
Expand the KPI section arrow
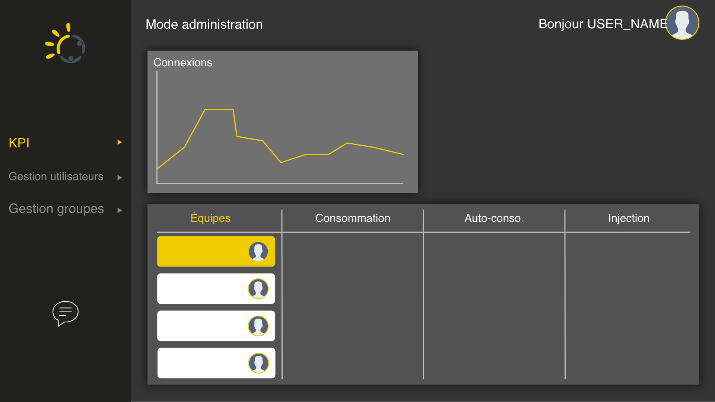[x=120, y=142]
